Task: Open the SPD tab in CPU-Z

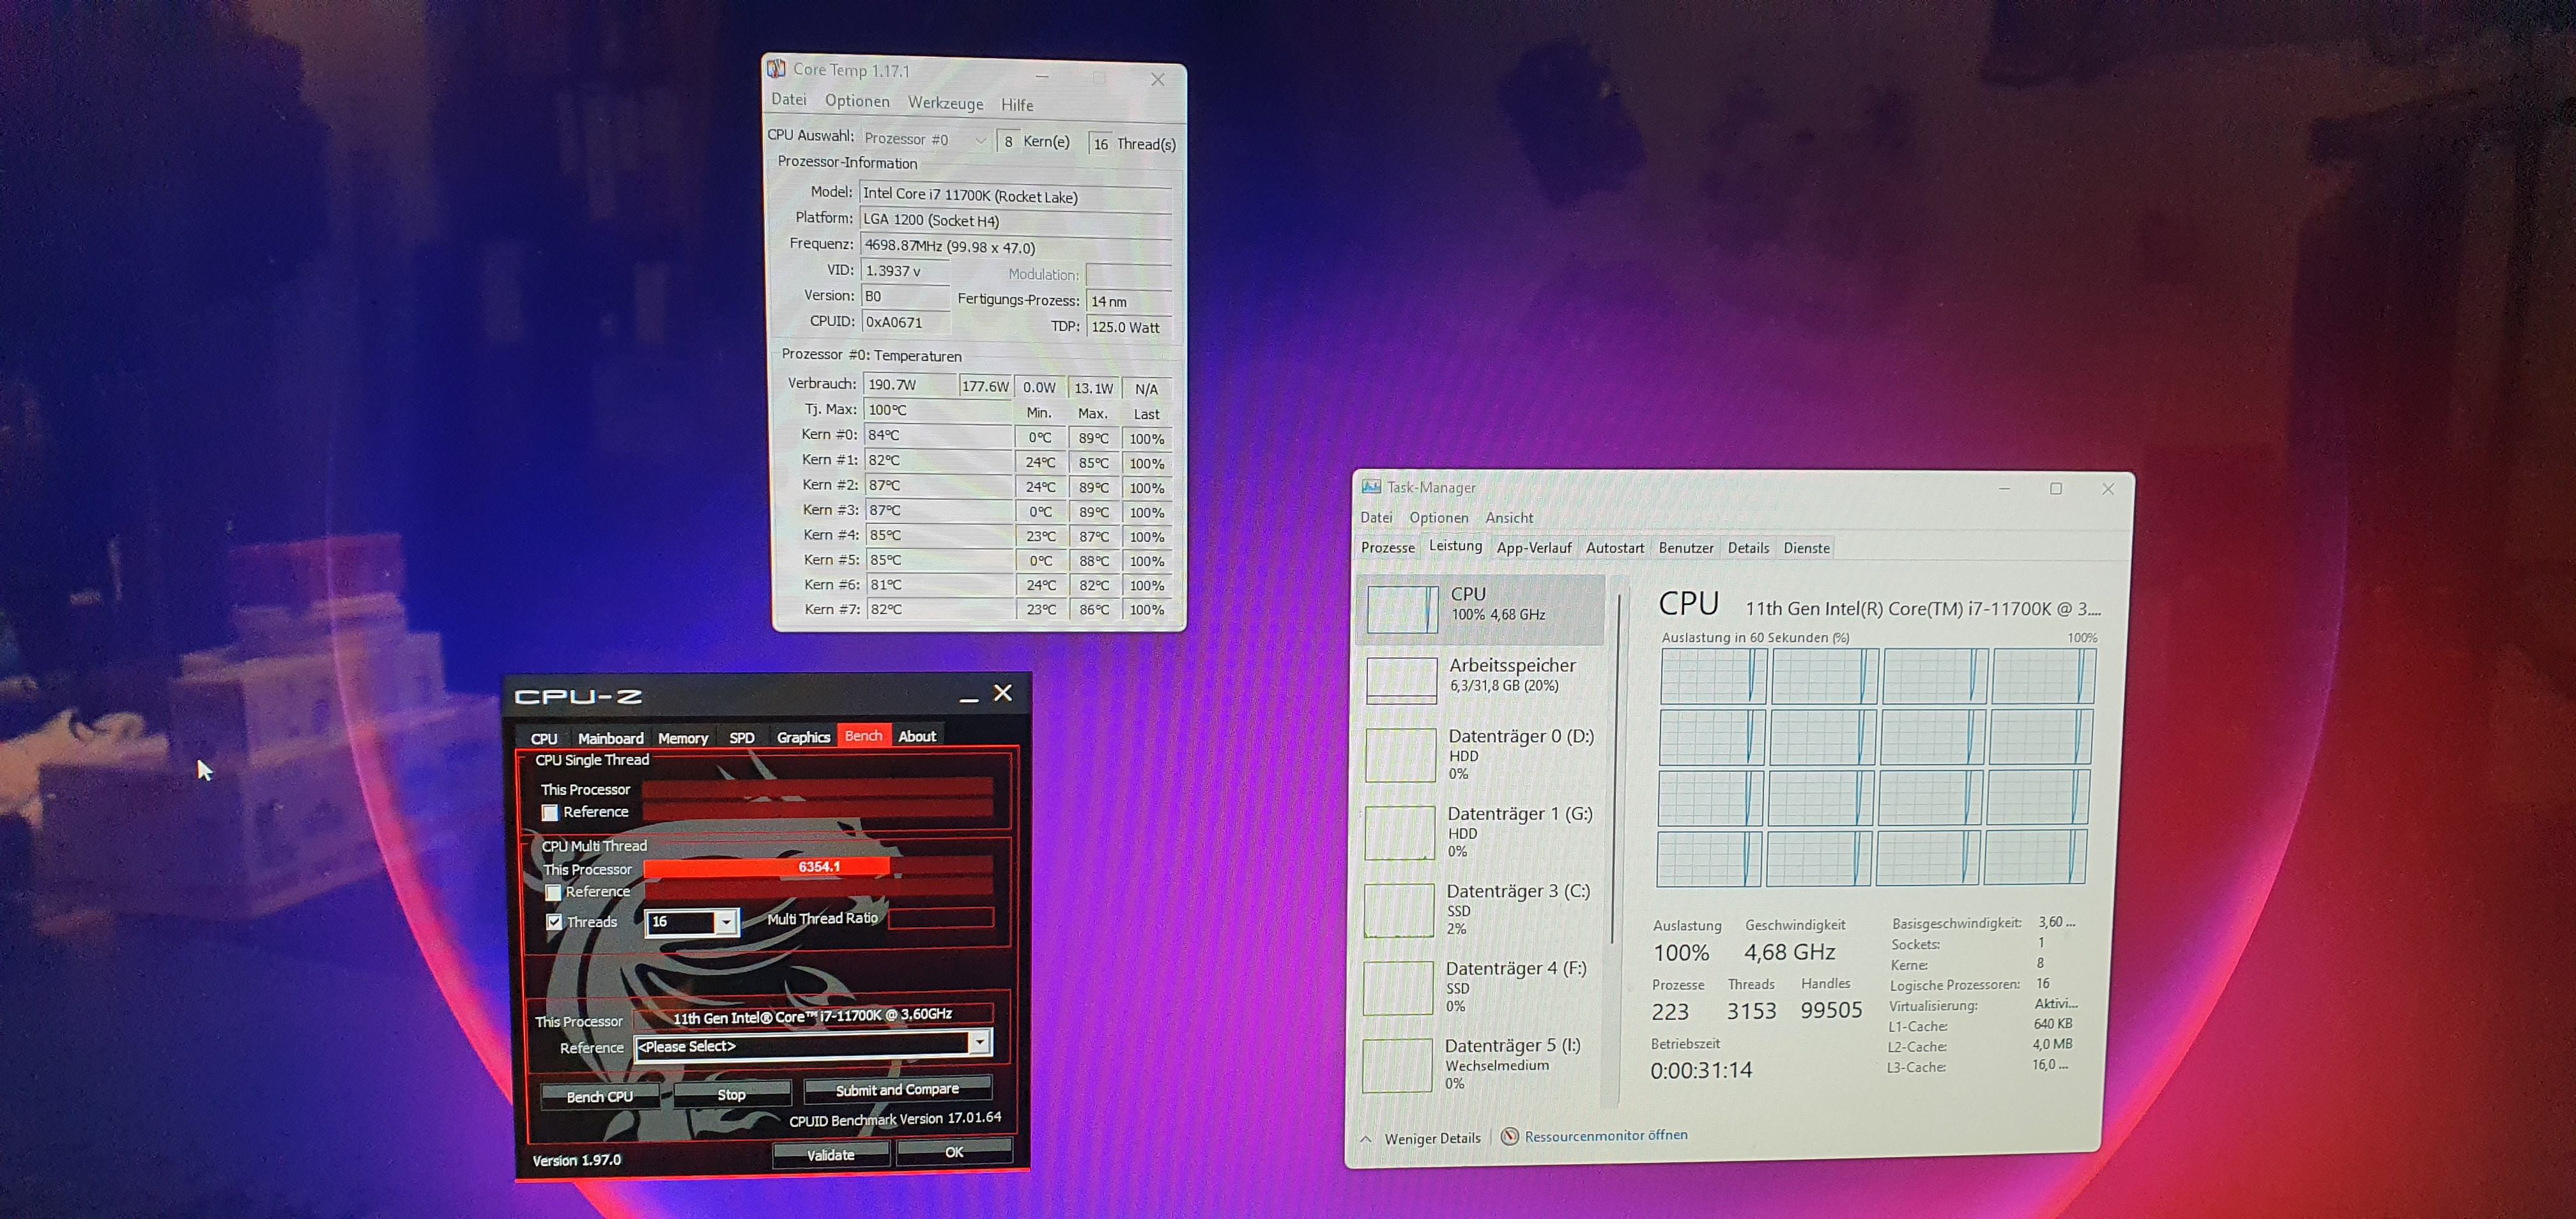Action: (742, 738)
